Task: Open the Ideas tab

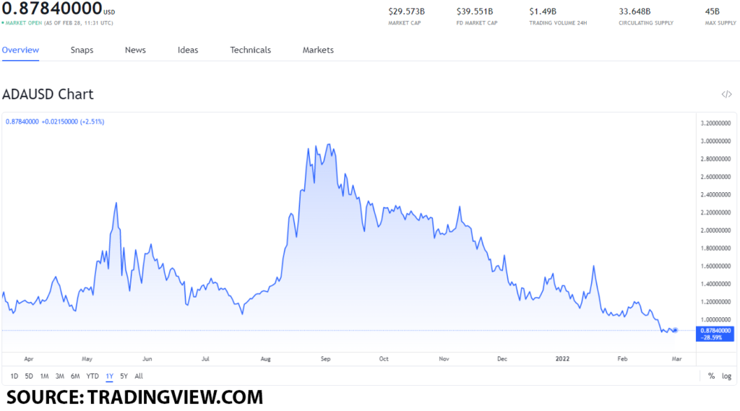Action: pos(188,50)
